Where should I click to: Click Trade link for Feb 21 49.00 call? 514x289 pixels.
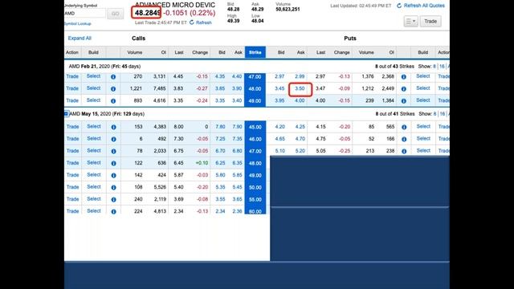(72, 100)
